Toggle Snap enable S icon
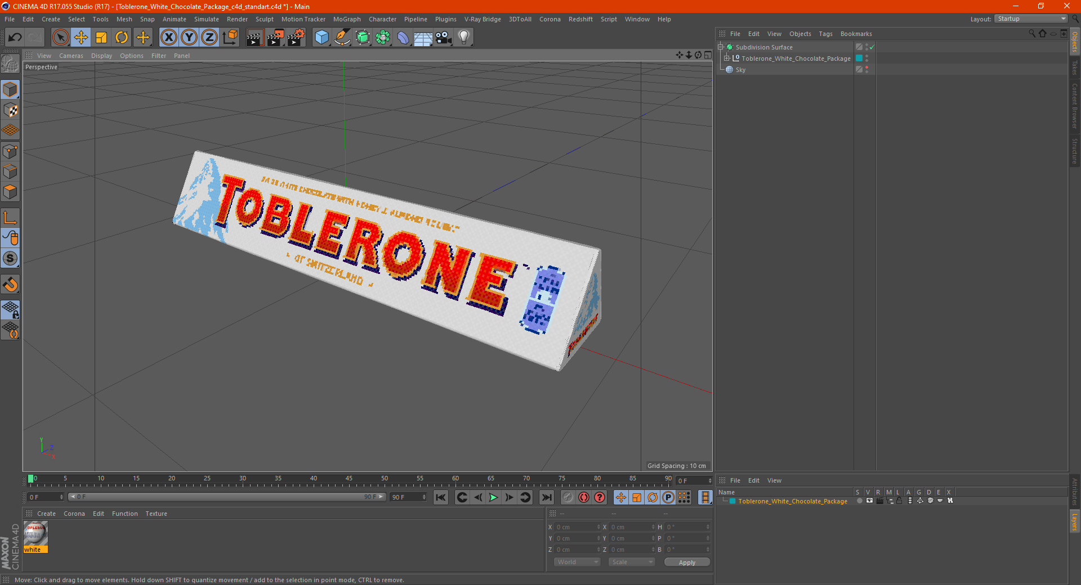The width and height of the screenshot is (1081, 585). pyautogui.click(x=10, y=258)
